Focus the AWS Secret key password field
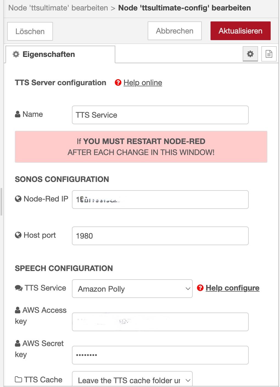The image size is (280, 387). pos(160,355)
